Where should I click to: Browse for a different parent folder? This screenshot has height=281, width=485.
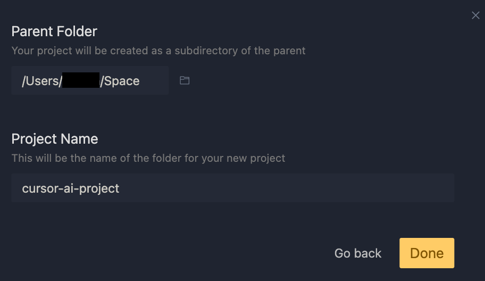185,80
